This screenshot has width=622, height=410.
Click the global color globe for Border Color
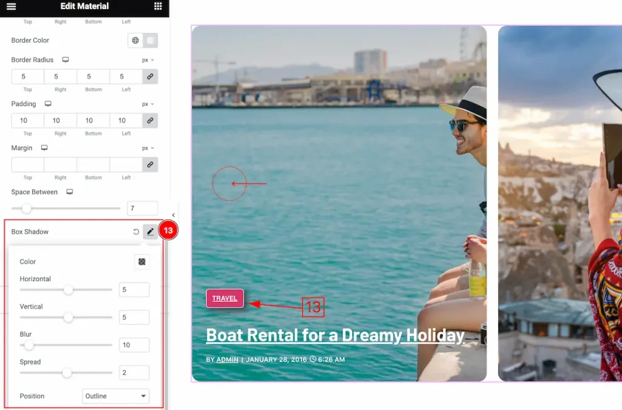coord(135,40)
